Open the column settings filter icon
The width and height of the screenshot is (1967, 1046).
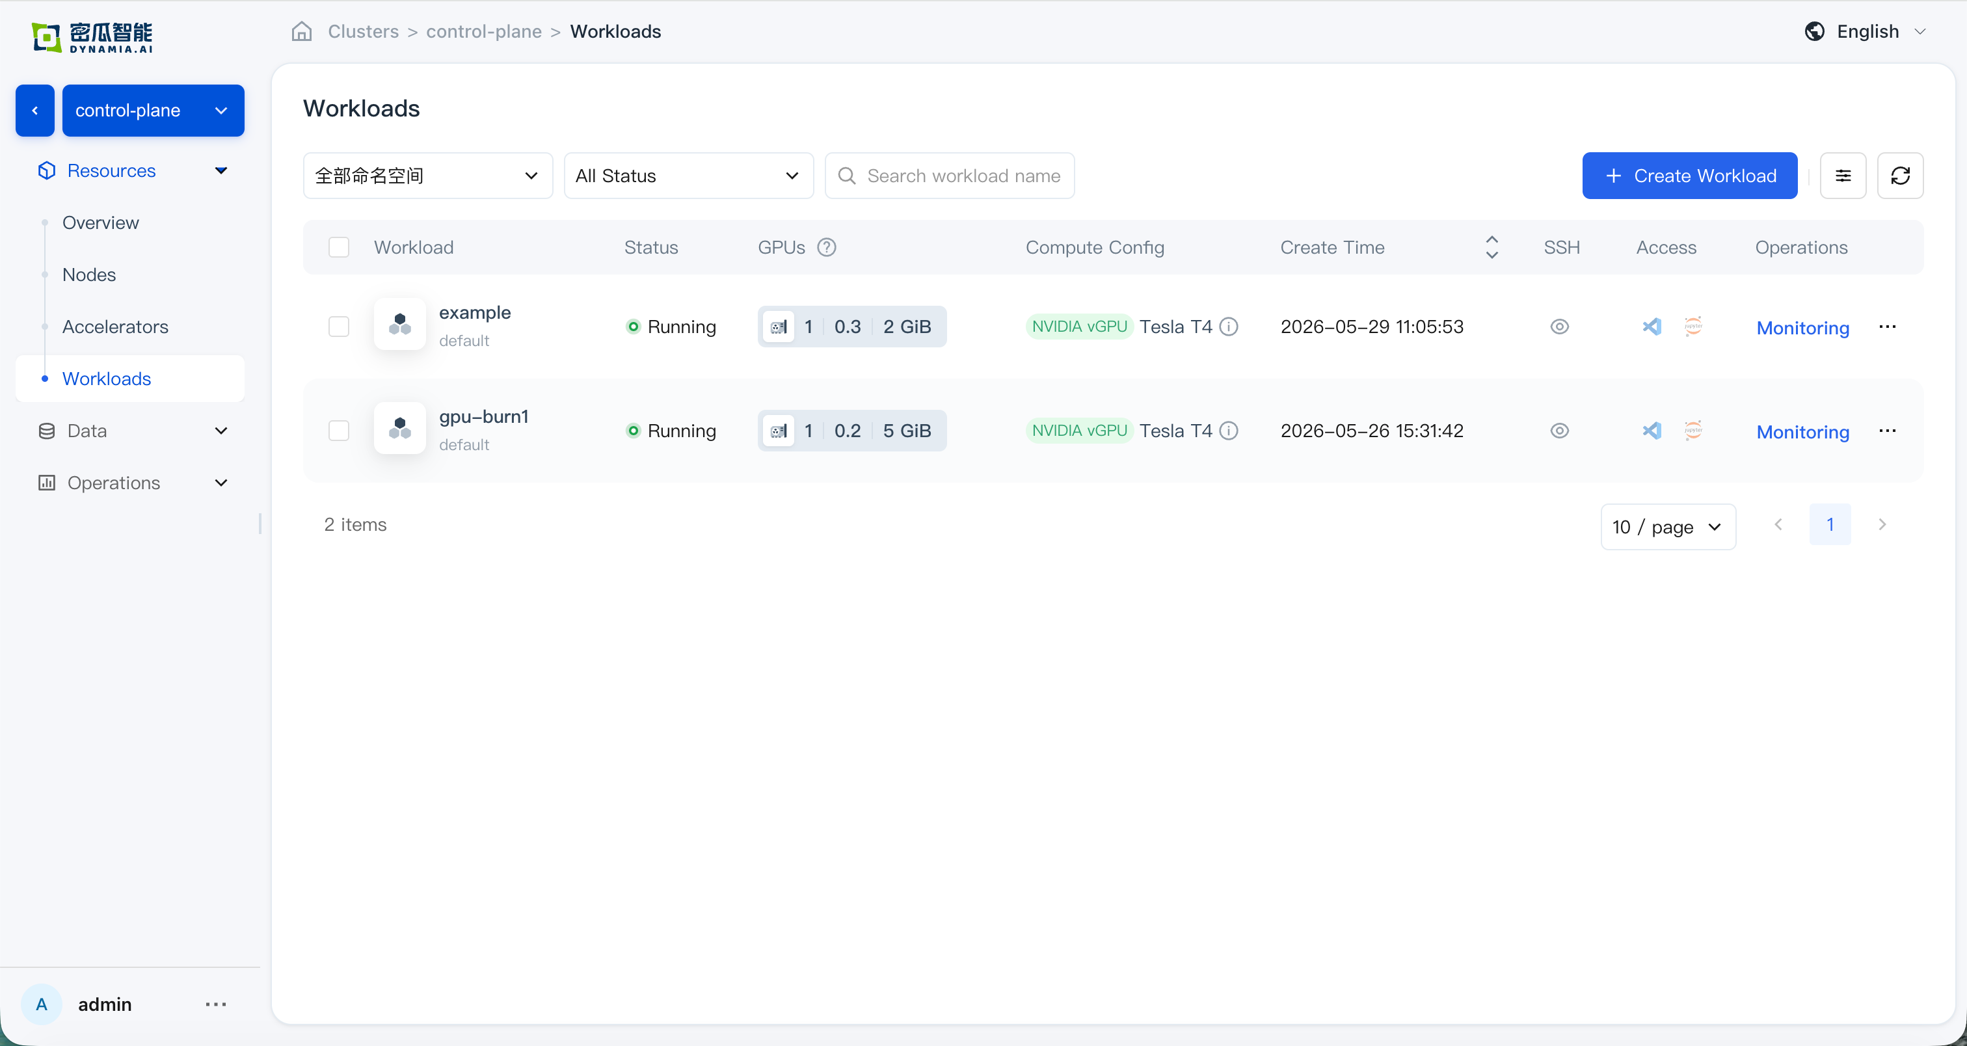pos(1843,176)
